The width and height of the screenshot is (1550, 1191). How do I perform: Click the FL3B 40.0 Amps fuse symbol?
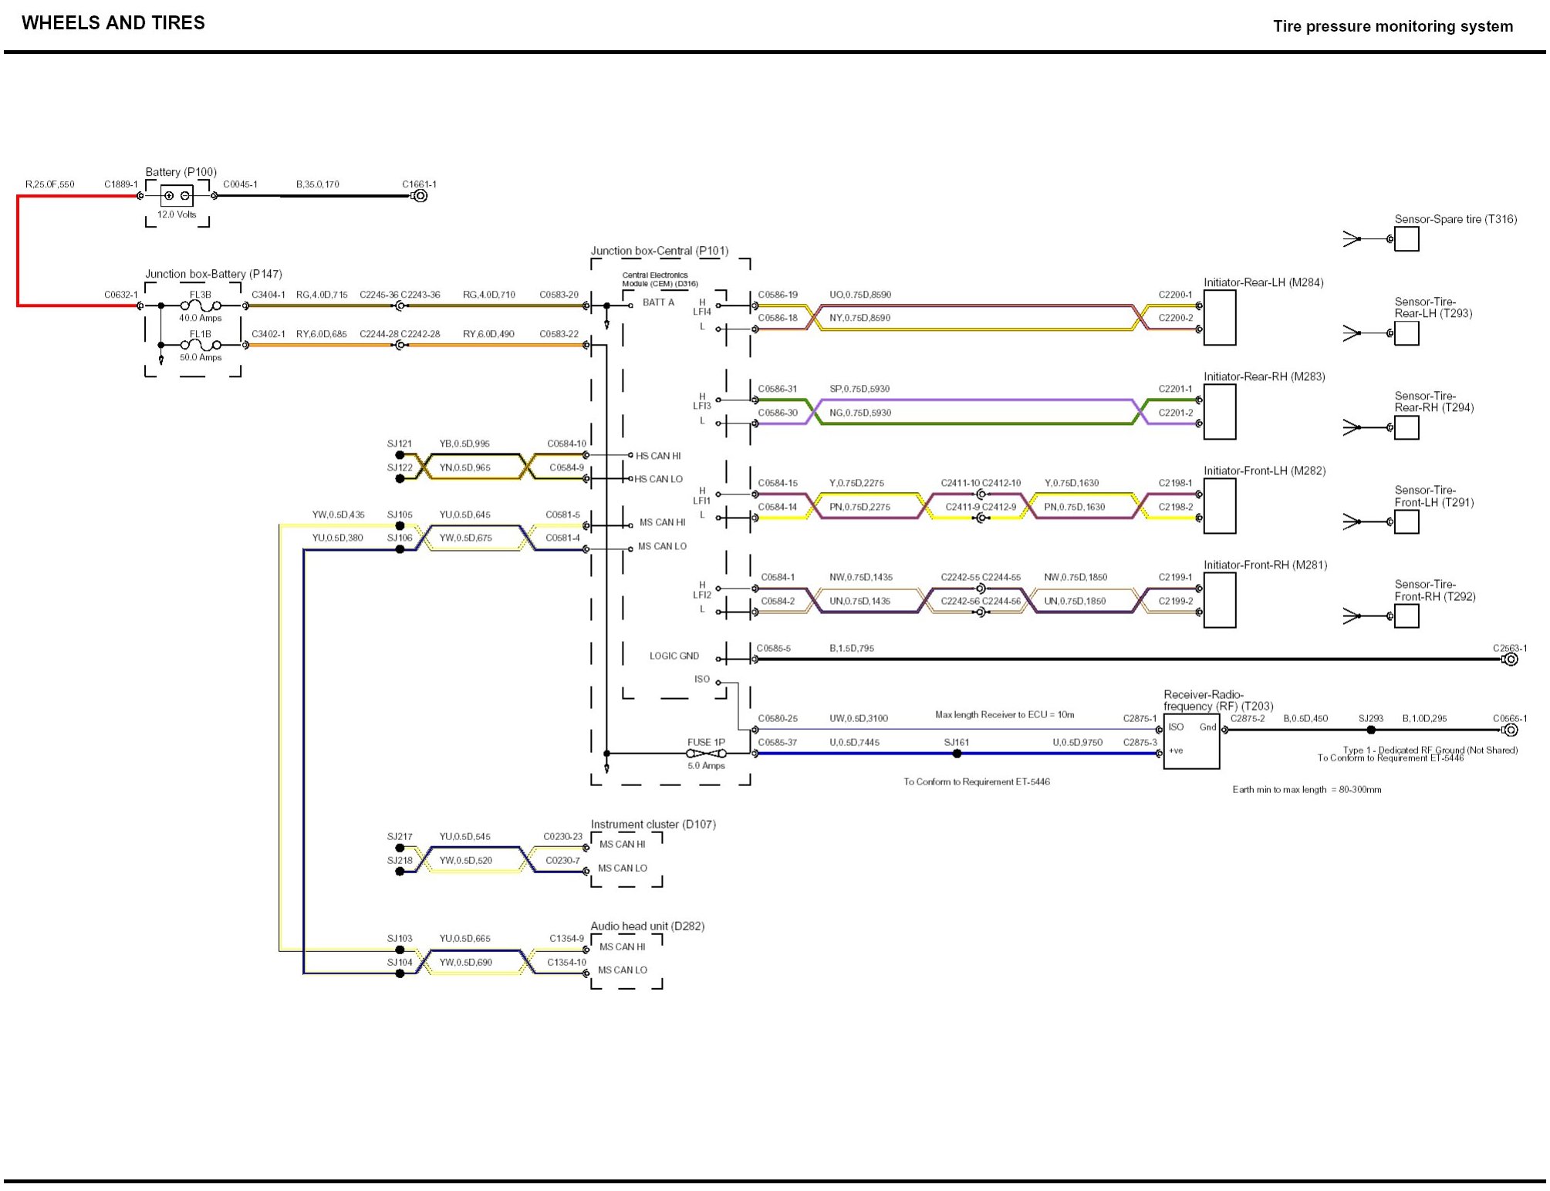point(201,306)
